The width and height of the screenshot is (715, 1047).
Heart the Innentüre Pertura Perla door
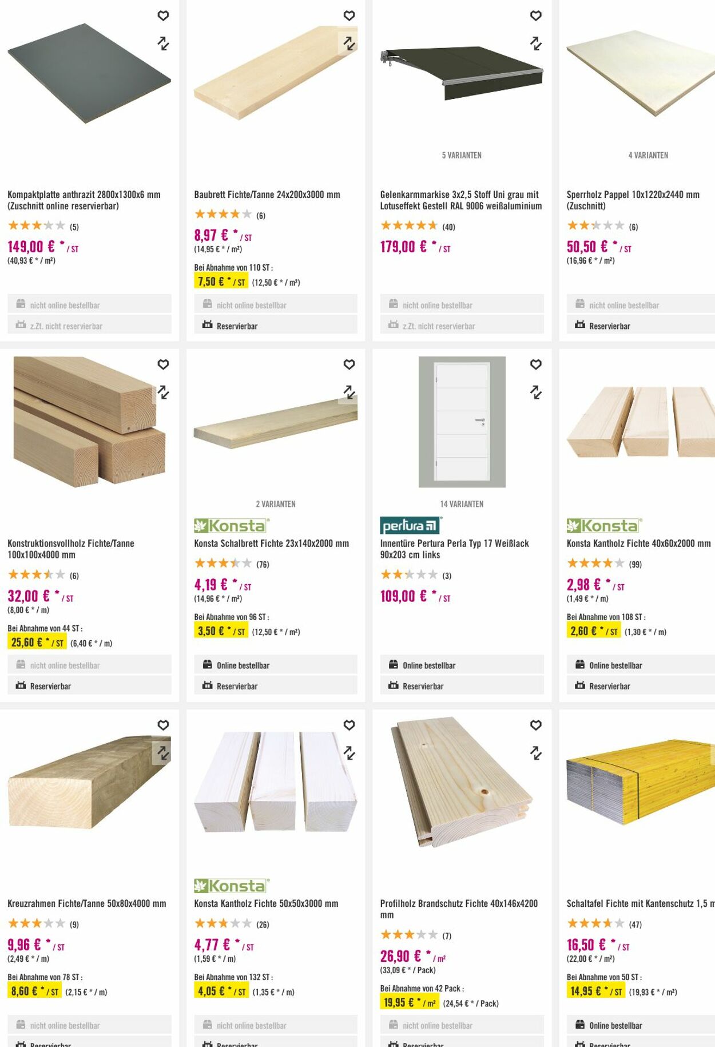click(535, 364)
